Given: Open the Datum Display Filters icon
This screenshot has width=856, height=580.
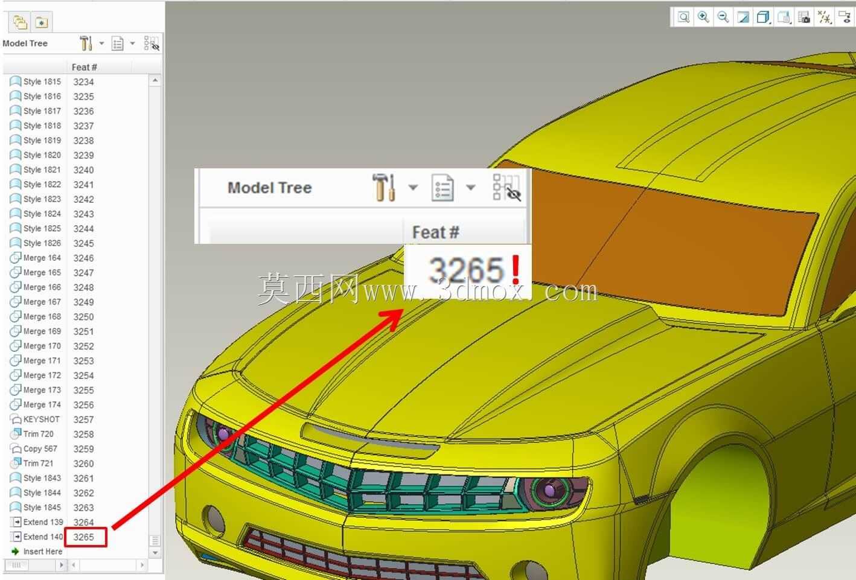Looking at the screenshot, I should pos(824,17).
